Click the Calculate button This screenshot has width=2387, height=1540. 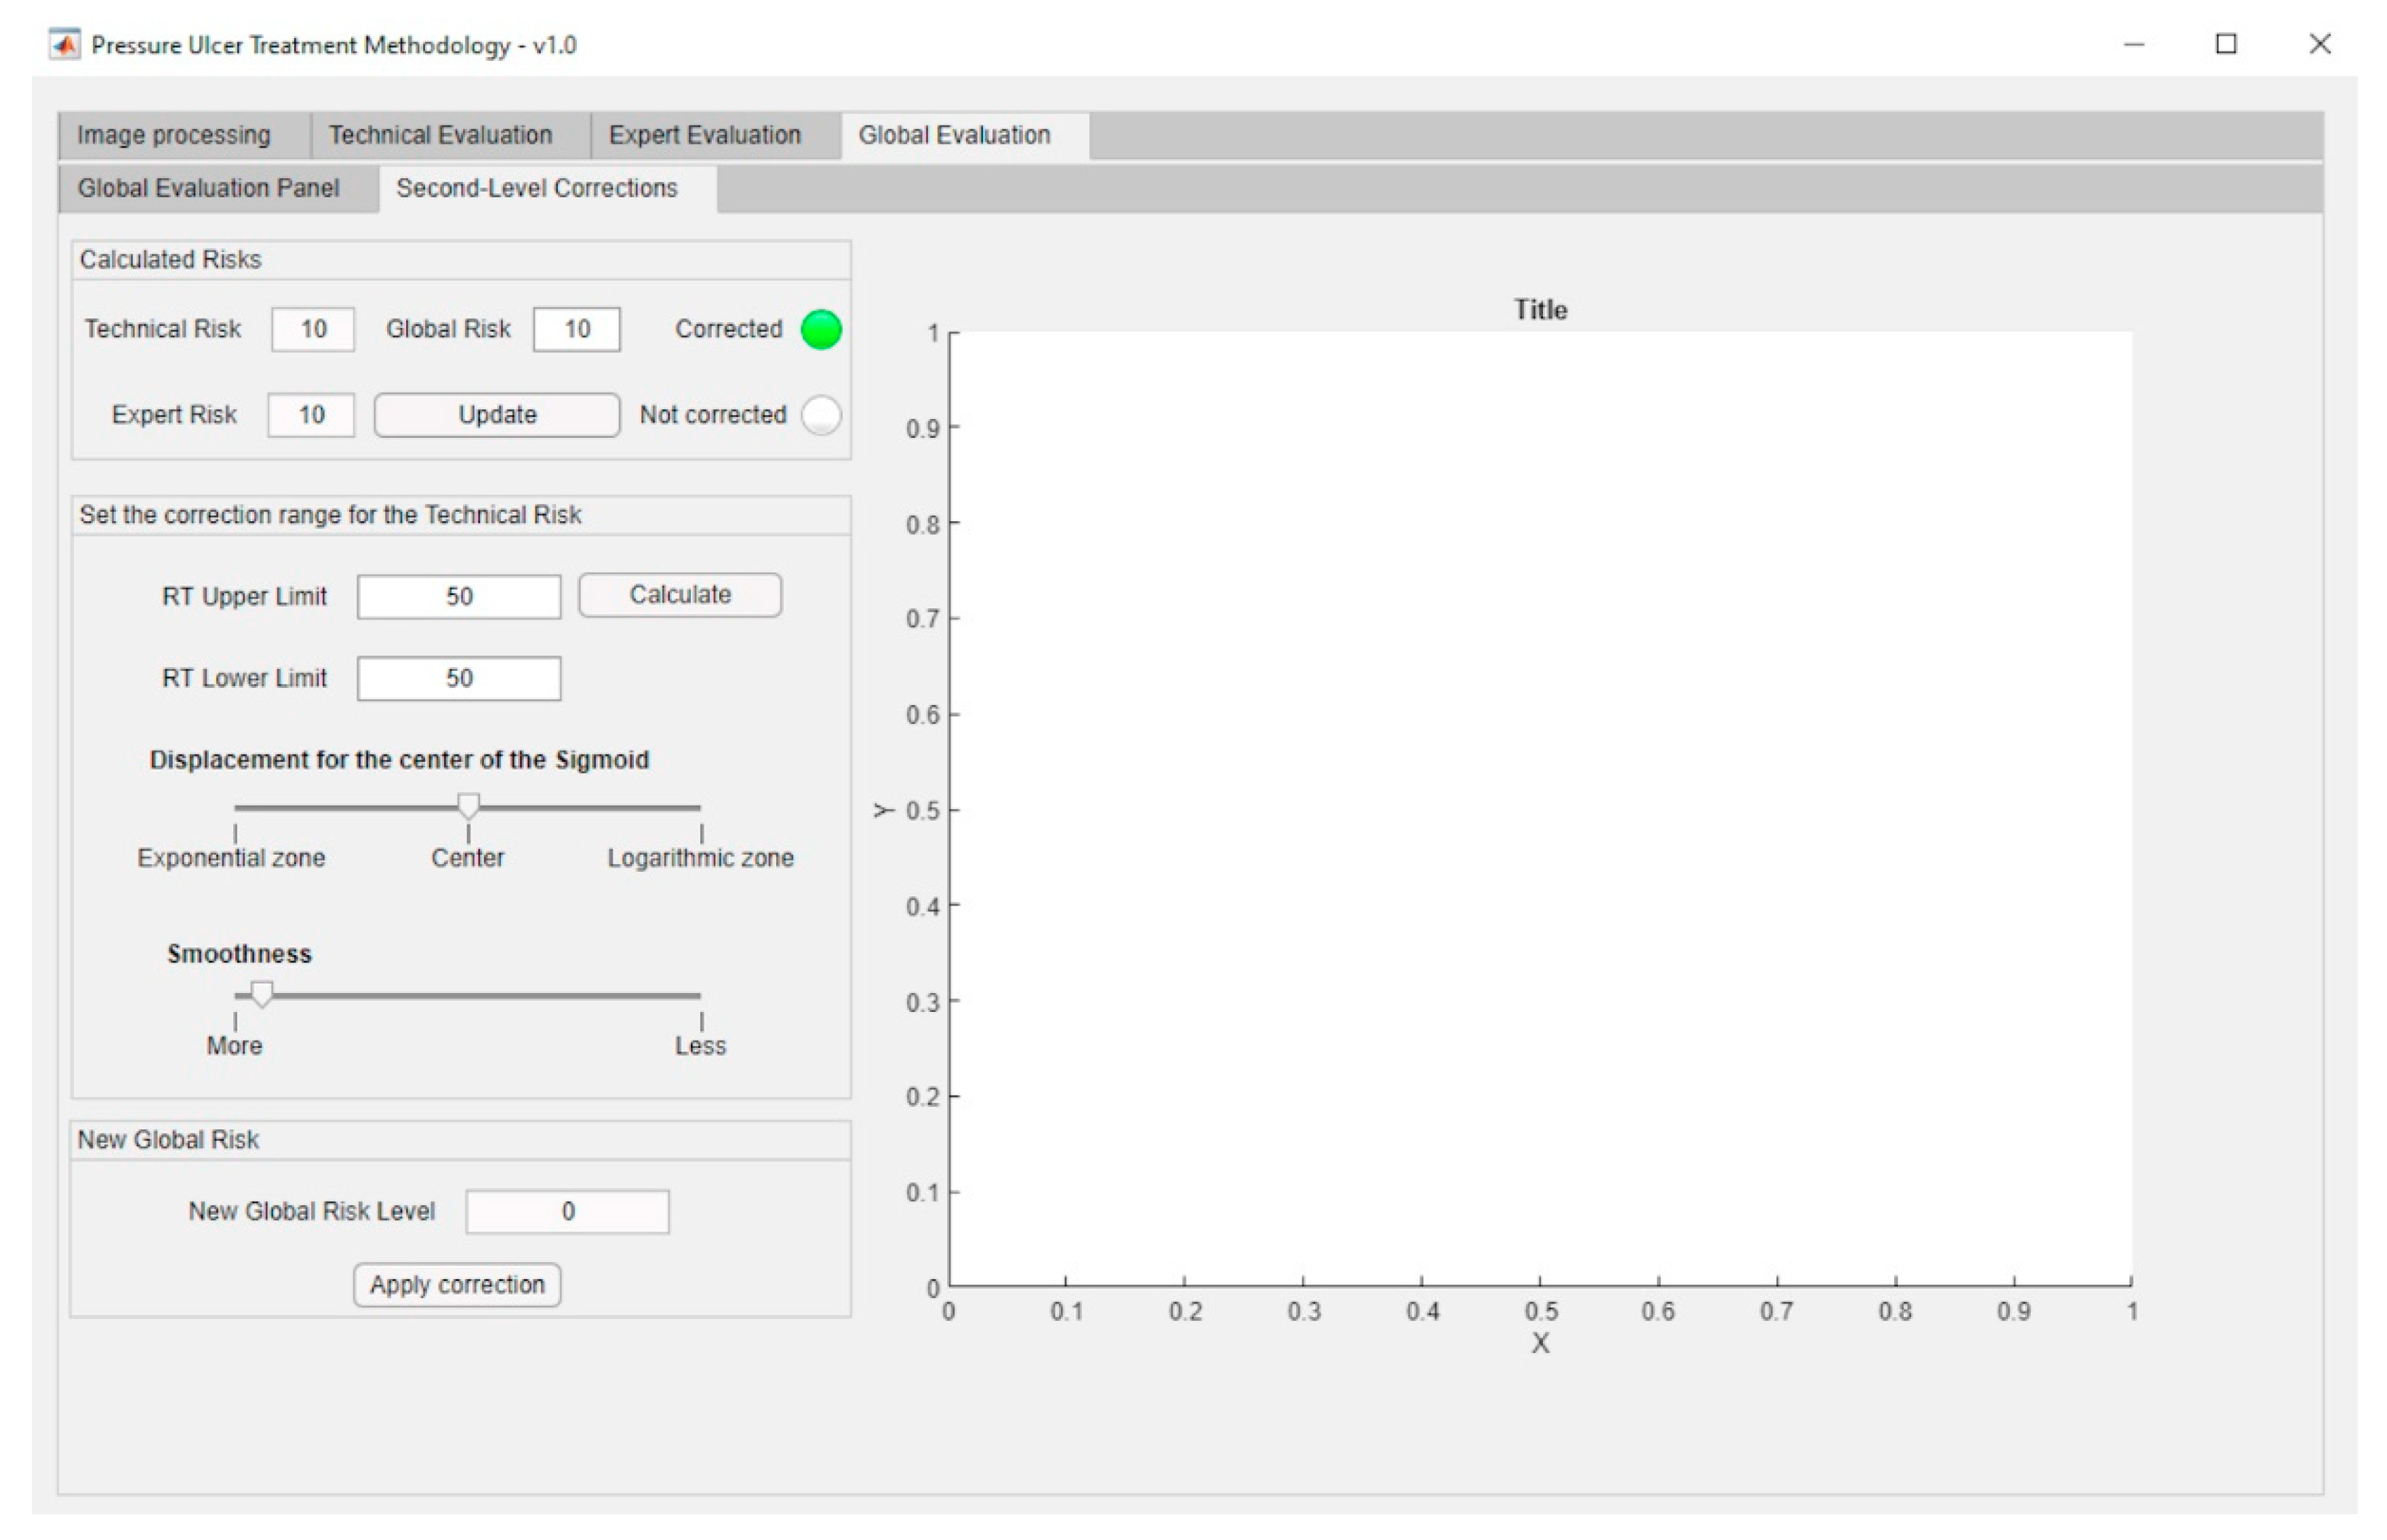tap(680, 595)
